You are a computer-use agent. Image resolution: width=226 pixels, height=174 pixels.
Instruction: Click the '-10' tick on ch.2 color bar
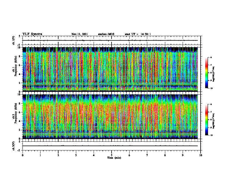pos(211,135)
